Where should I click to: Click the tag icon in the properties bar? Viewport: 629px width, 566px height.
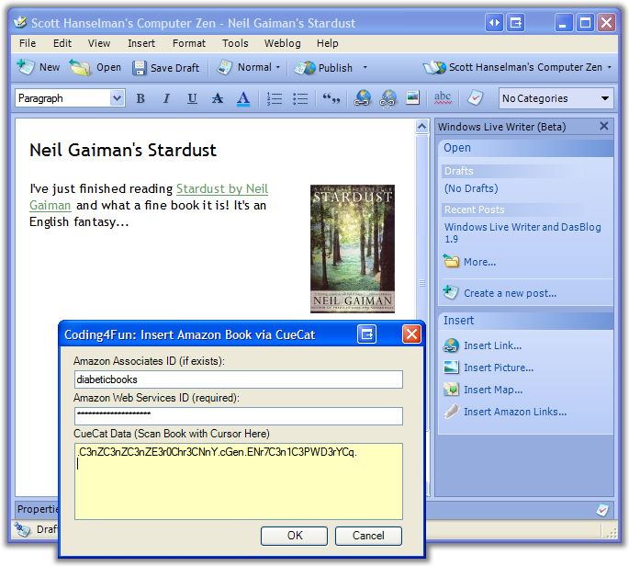coord(601,510)
